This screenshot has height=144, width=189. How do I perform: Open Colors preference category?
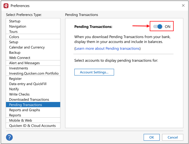14,37
